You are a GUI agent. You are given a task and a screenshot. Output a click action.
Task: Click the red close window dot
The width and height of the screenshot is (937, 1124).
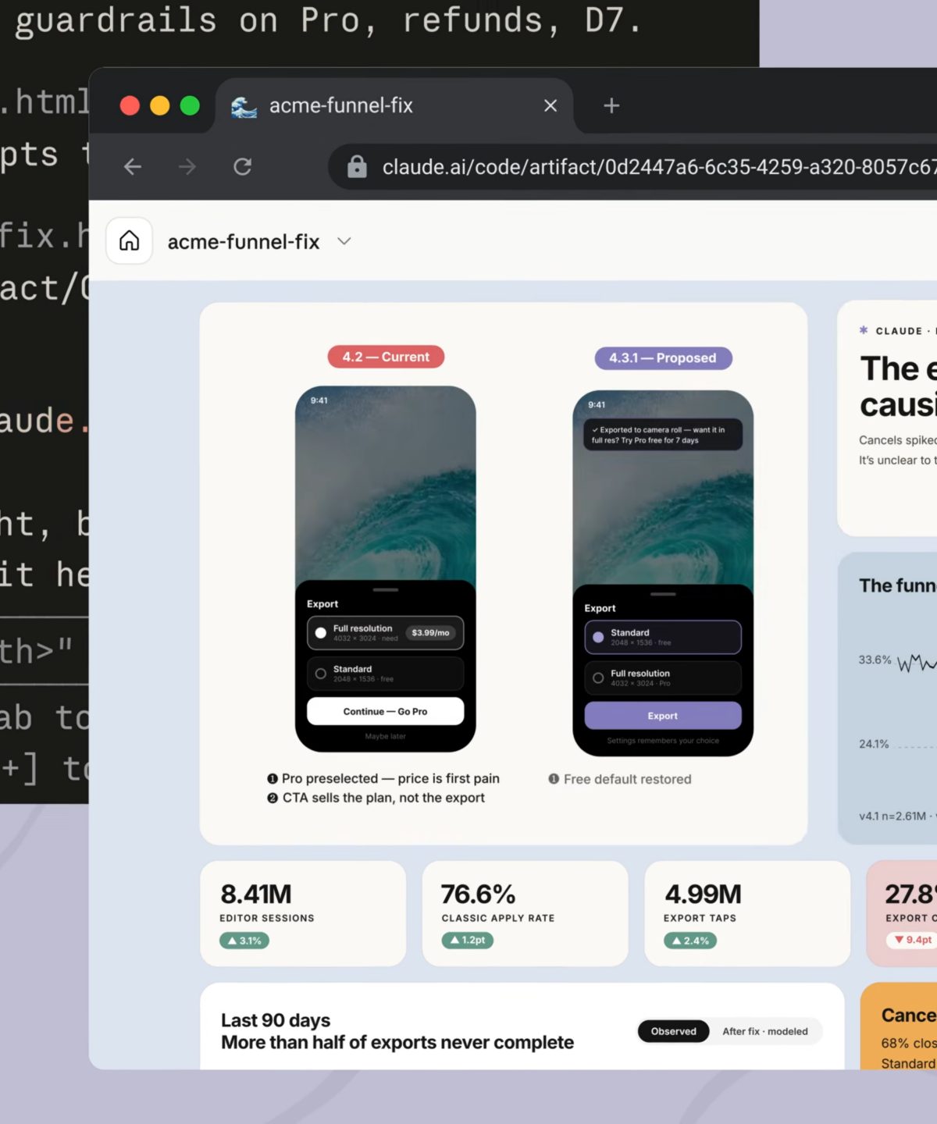[130, 105]
